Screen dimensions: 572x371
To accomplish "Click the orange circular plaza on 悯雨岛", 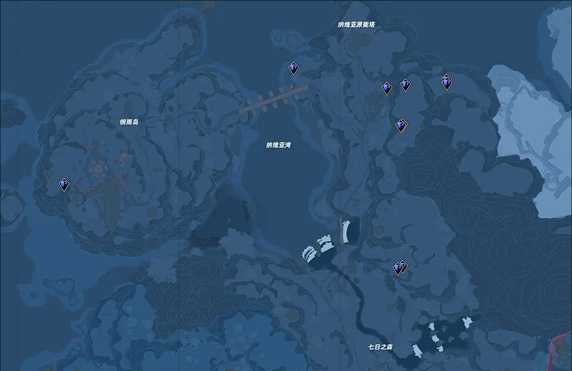I will 99,168.
